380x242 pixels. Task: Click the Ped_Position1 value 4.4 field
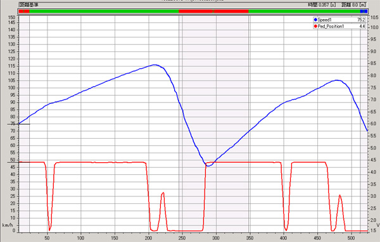coord(362,26)
